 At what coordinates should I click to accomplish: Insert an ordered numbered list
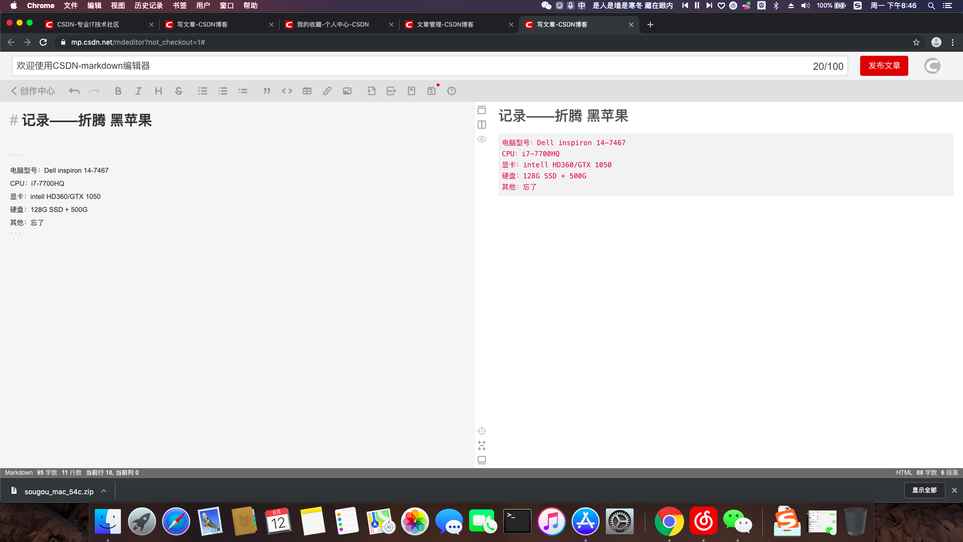pos(222,91)
